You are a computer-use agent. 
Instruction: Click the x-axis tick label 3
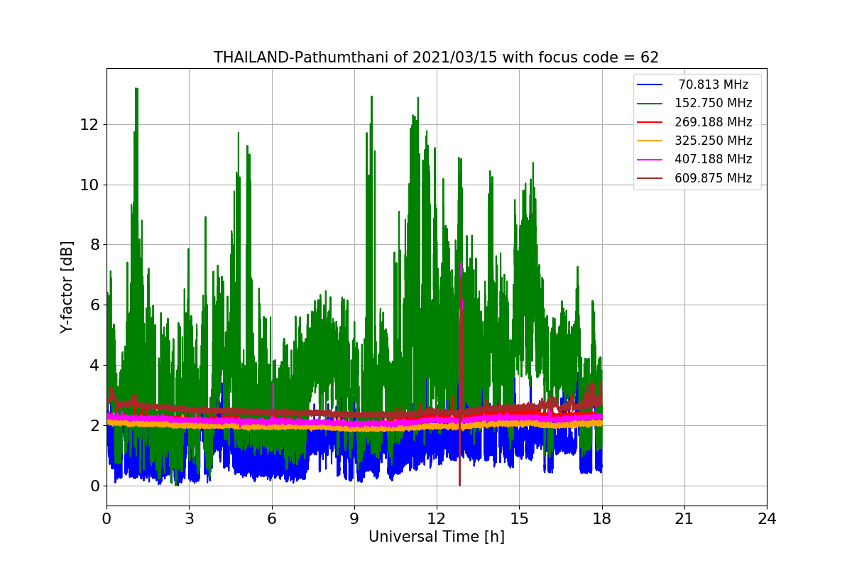pos(189,519)
